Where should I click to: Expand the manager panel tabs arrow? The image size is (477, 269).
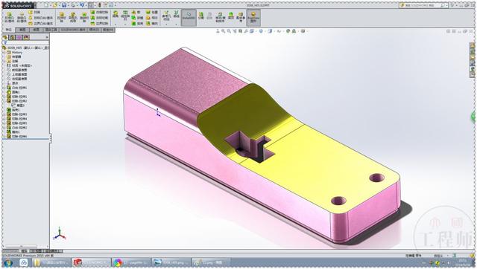tap(47, 37)
